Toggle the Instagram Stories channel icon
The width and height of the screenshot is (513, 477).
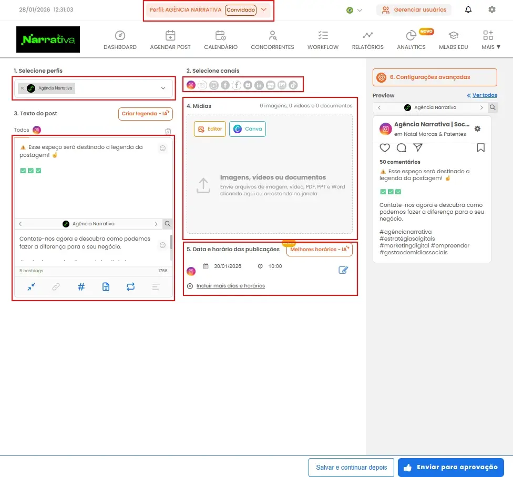(x=202, y=85)
